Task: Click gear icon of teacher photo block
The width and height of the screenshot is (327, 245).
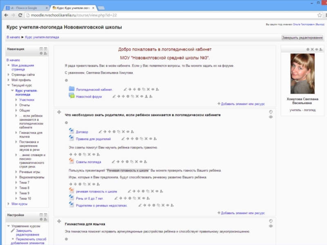Action: pyautogui.click(x=308, y=49)
